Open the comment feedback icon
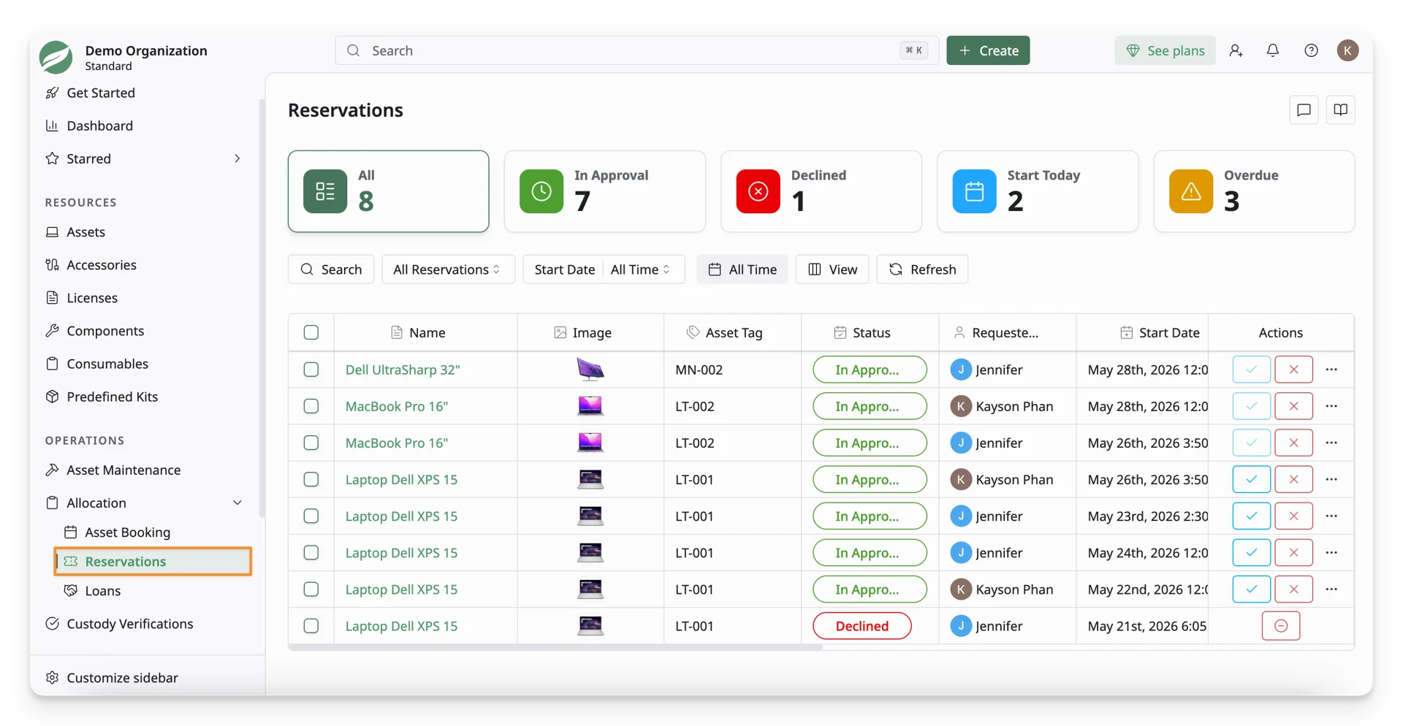Screen dimensions: 1403x726 (1304, 110)
